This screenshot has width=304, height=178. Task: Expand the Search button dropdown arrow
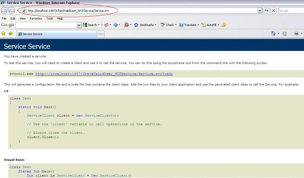(99, 25)
